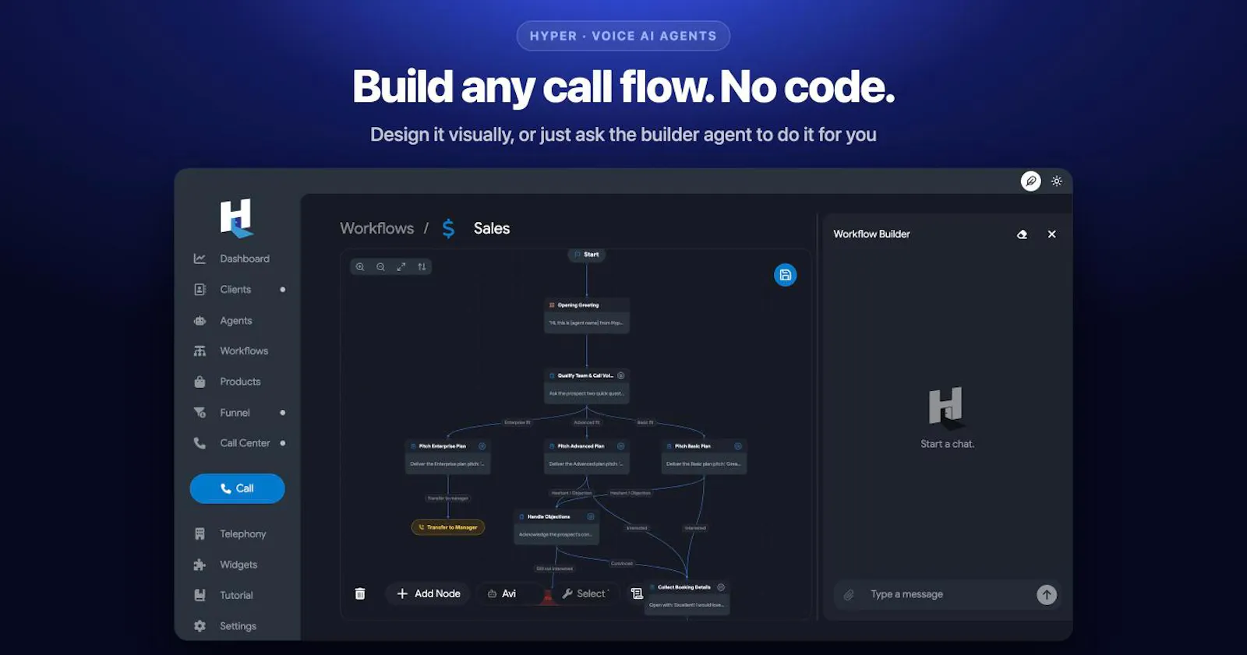Click the Add Node button
The height and width of the screenshot is (655, 1247).
pos(428,594)
